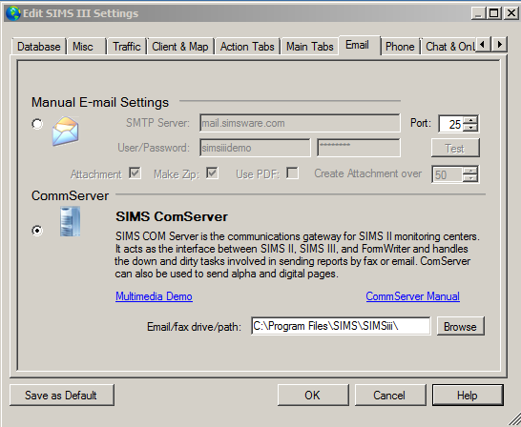Minimize the Edit SIMS III Settings window
Screen dimensions: 521x427
tap(478, 13)
